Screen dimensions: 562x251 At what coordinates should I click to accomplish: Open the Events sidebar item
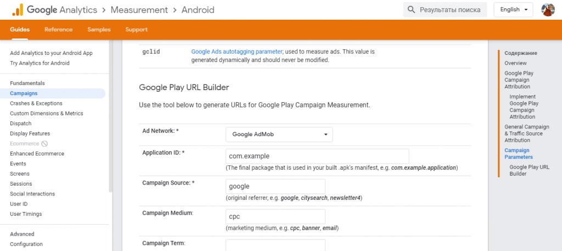pos(18,164)
